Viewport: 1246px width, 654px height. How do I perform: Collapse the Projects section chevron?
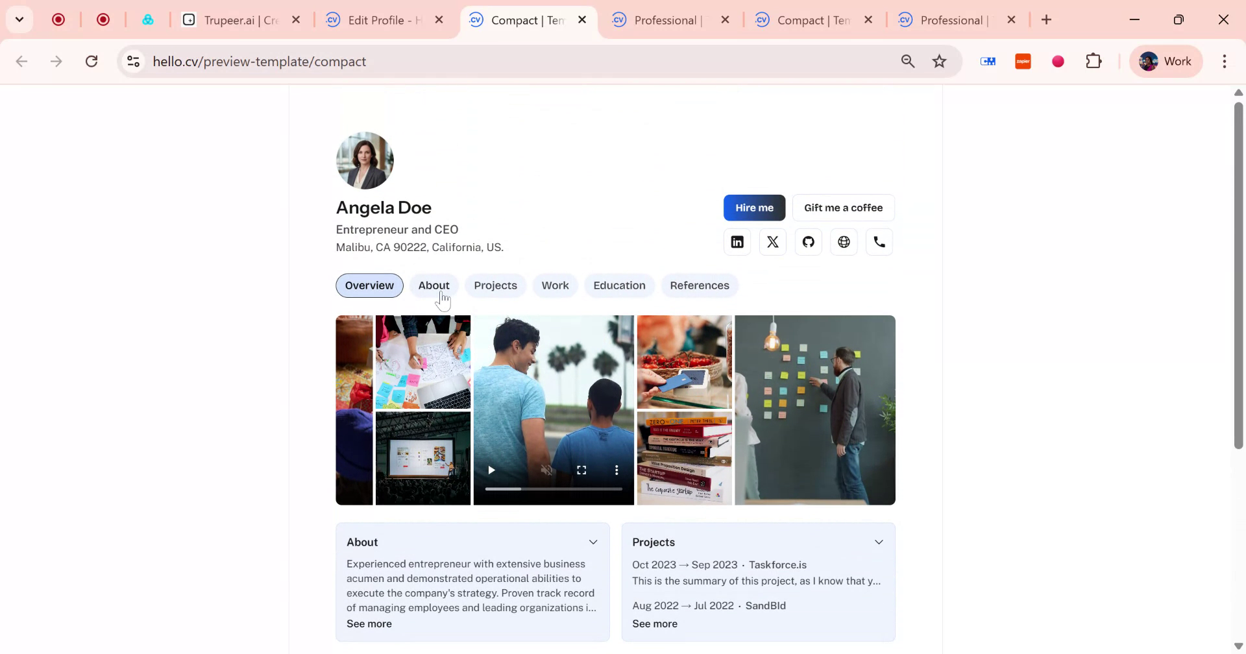point(879,542)
